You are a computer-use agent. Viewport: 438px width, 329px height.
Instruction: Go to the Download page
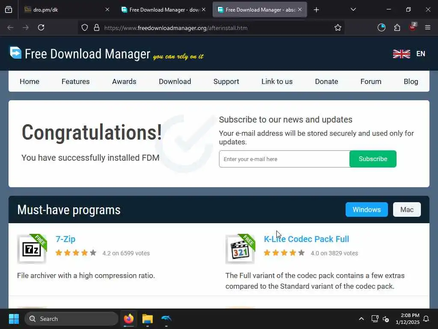pos(175,81)
